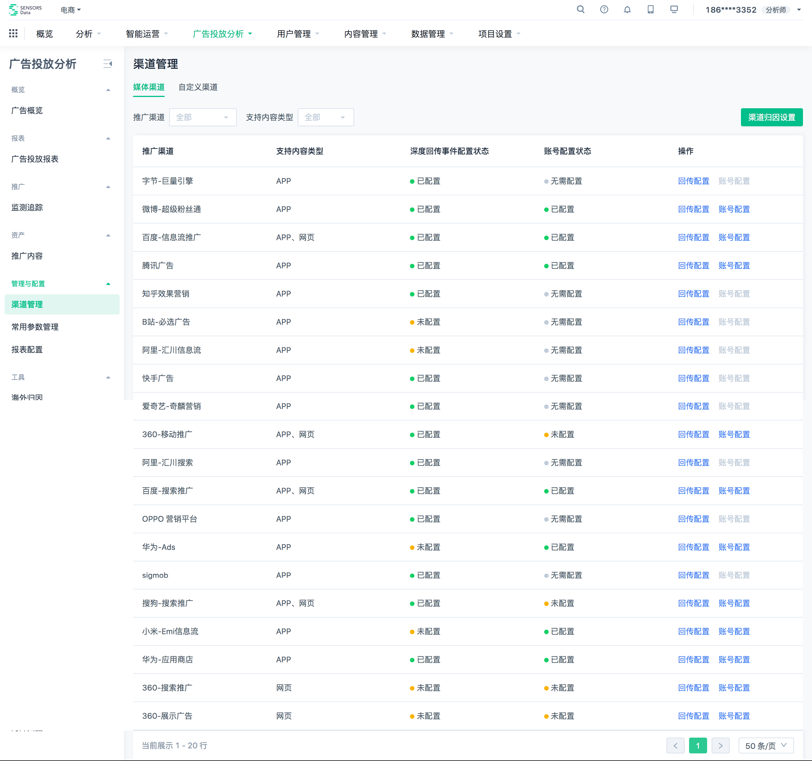This screenshot has height=761, width=812.
Task: Open 报表配置 in the sidebar
Action: point(27,349)
